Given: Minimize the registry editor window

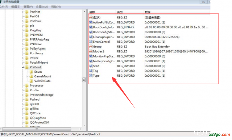Looking at the screenshot, I should click(x=203, y=2).
